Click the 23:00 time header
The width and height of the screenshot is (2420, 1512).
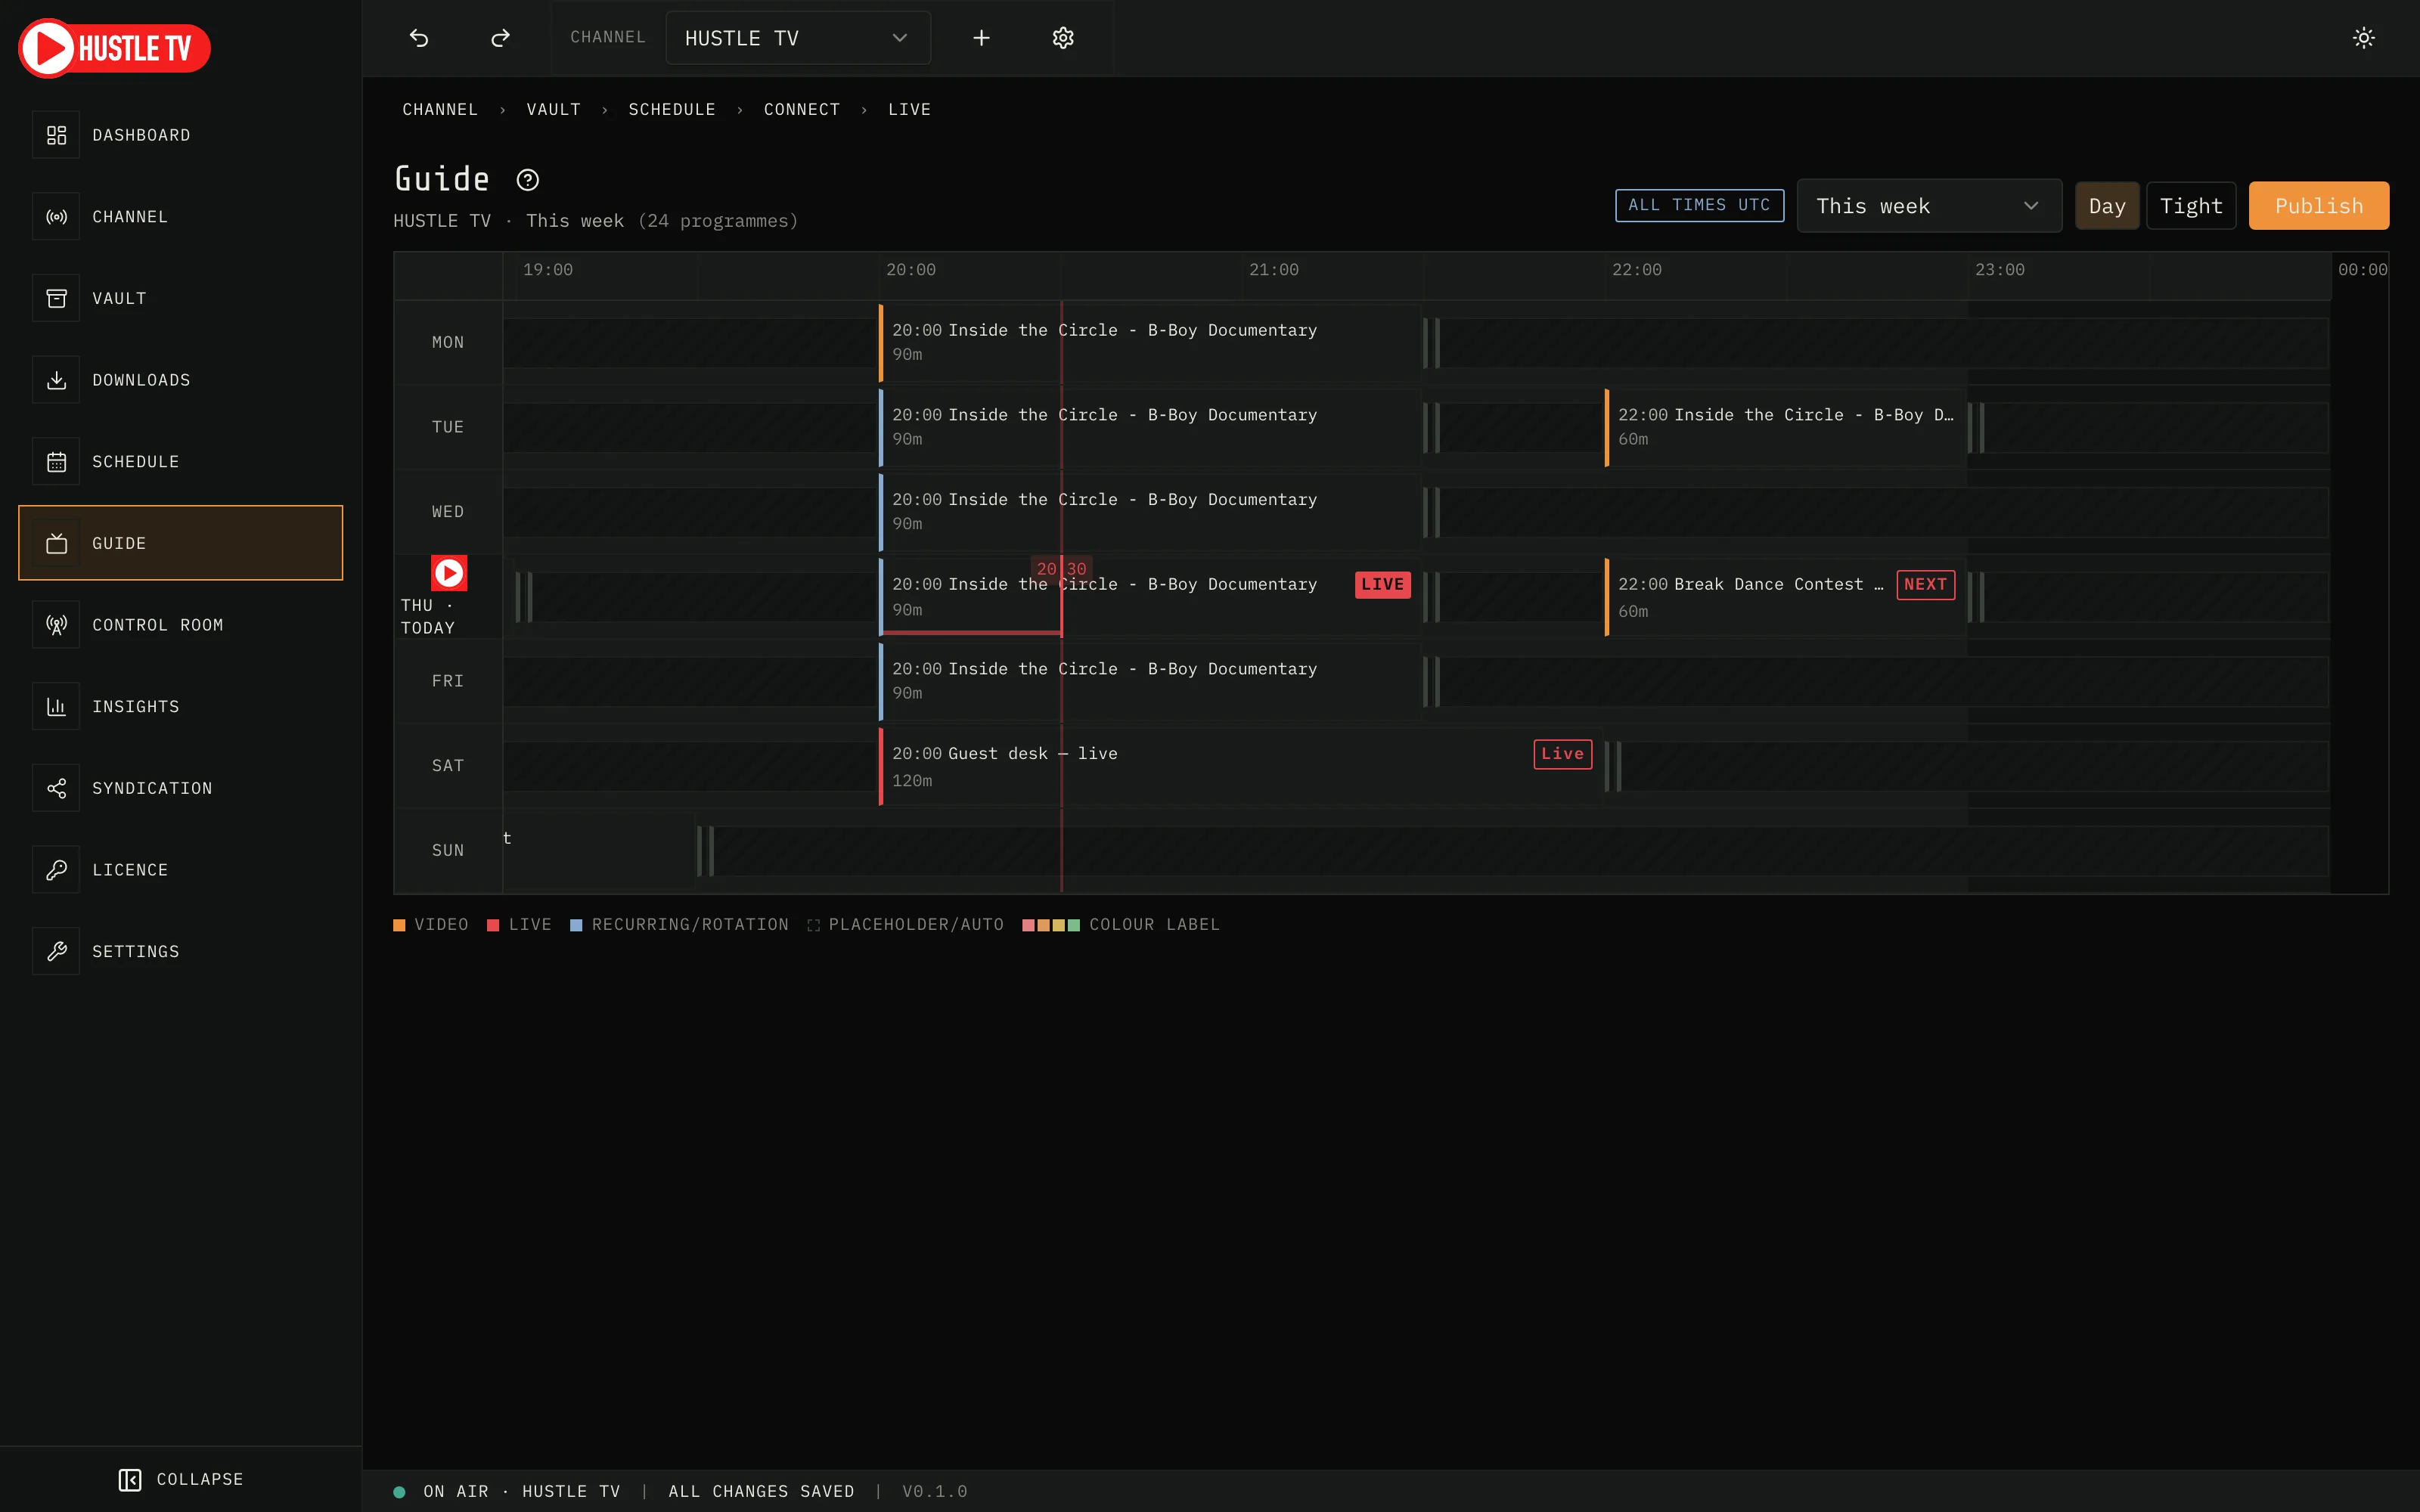tap(2000, 270)
